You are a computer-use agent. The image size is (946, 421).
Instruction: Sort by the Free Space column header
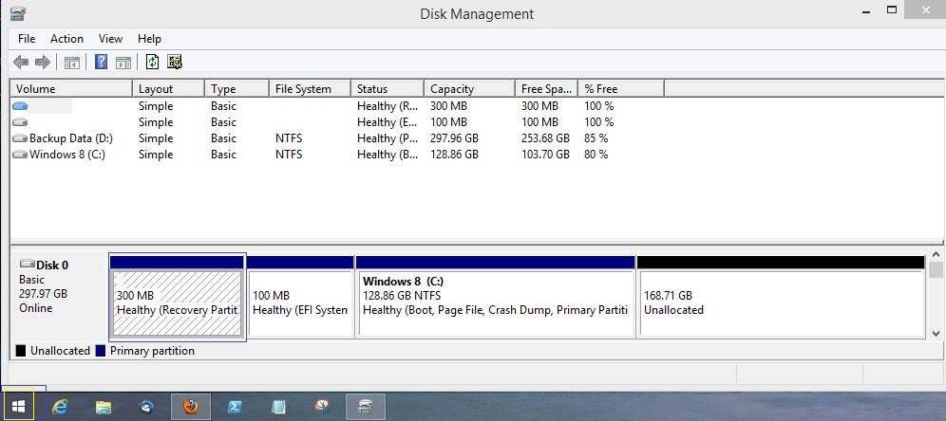coord(546,88)
